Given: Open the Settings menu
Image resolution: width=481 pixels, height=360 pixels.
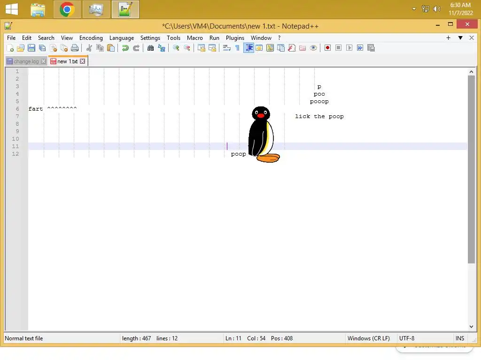Looking at the screenshot, I should [x=150, y=38].
